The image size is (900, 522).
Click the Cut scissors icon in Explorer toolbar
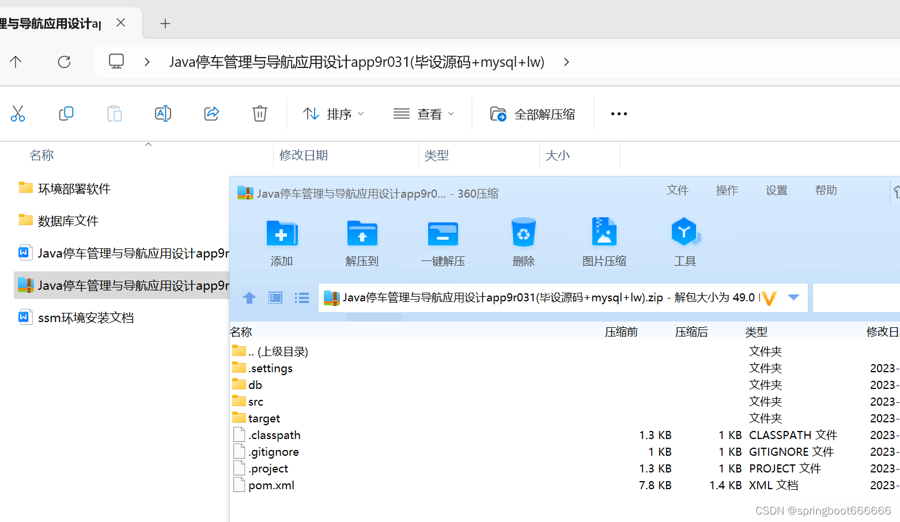(x=18, y=114)
